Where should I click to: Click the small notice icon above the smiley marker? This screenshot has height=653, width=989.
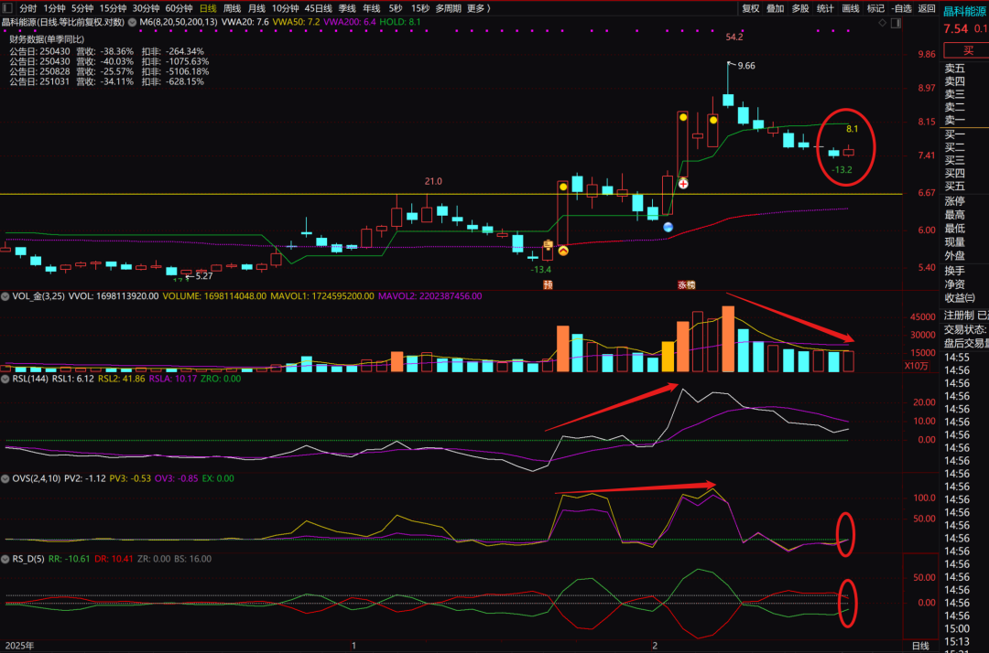coord(549,243)
